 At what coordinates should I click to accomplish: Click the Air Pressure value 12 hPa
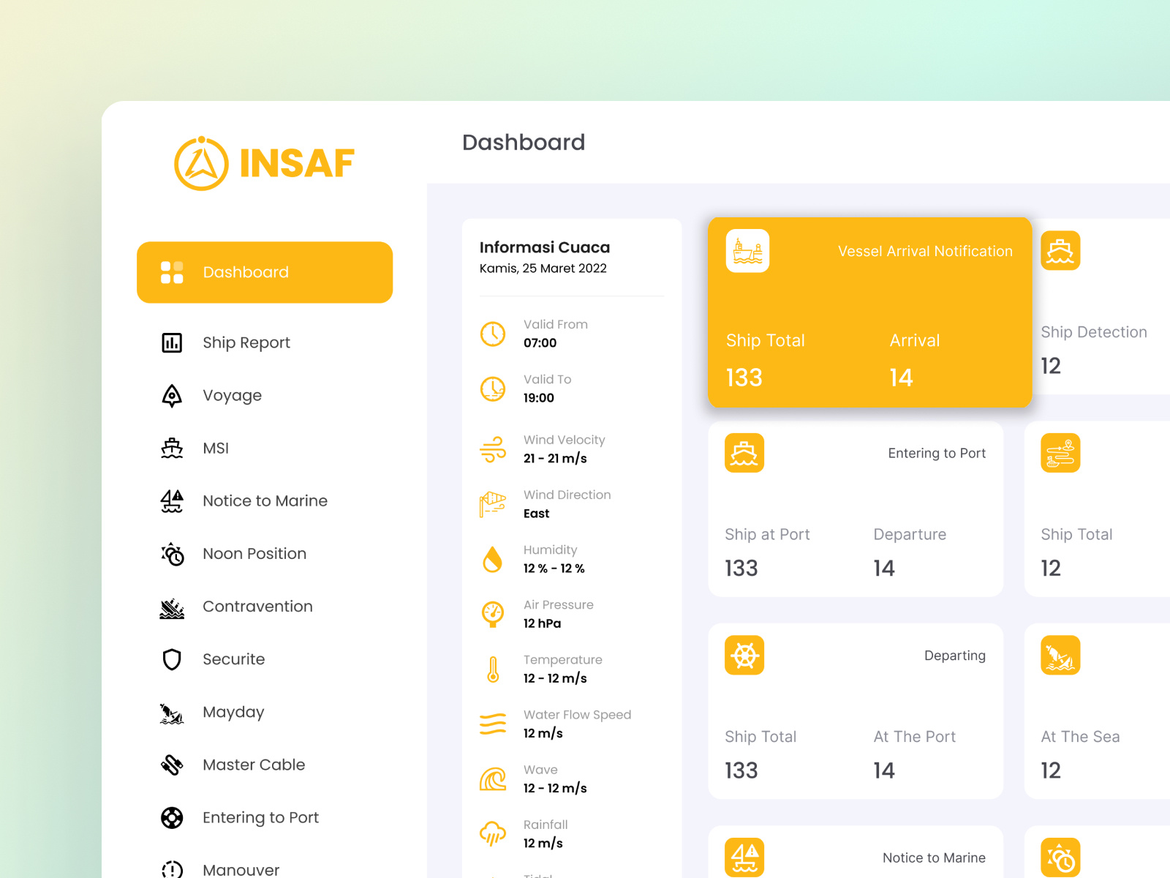542,623
